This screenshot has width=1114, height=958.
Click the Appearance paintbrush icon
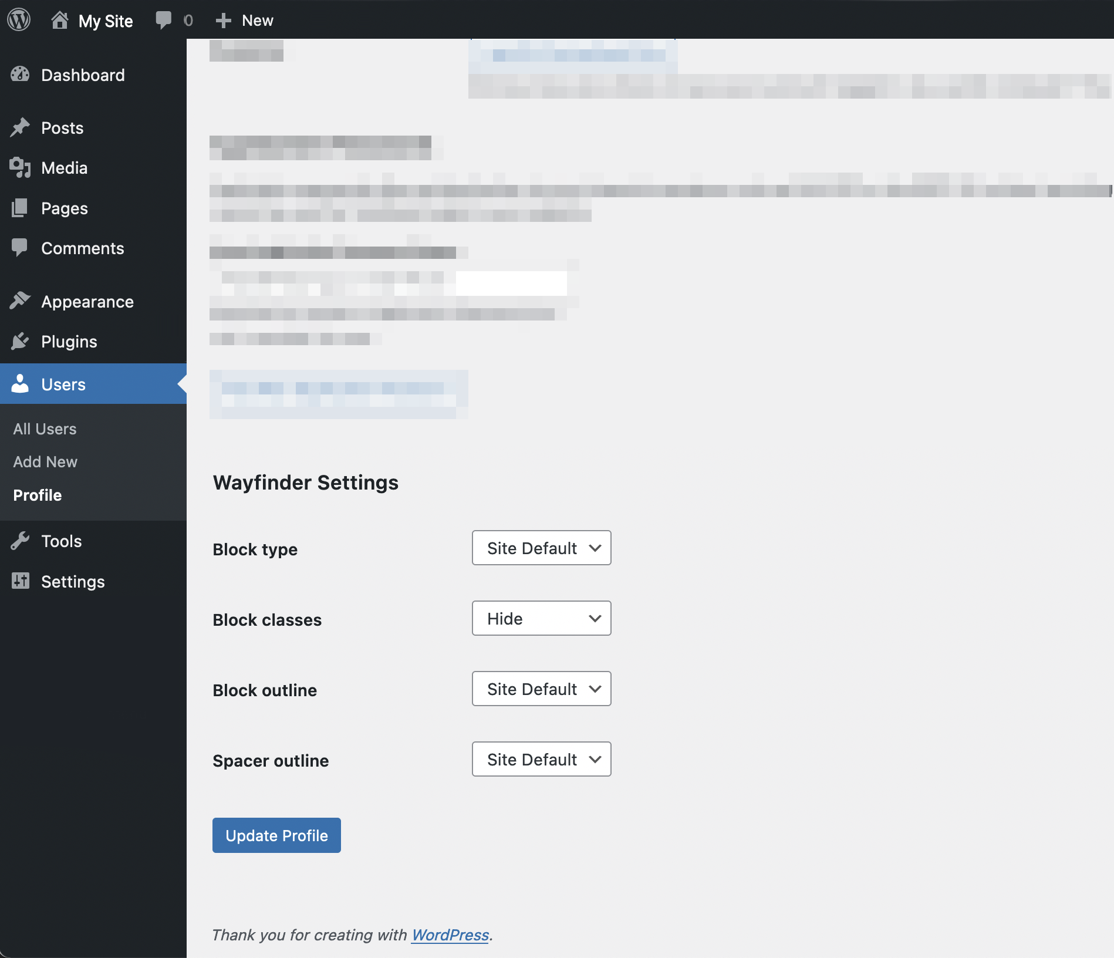tap(20, 301)
